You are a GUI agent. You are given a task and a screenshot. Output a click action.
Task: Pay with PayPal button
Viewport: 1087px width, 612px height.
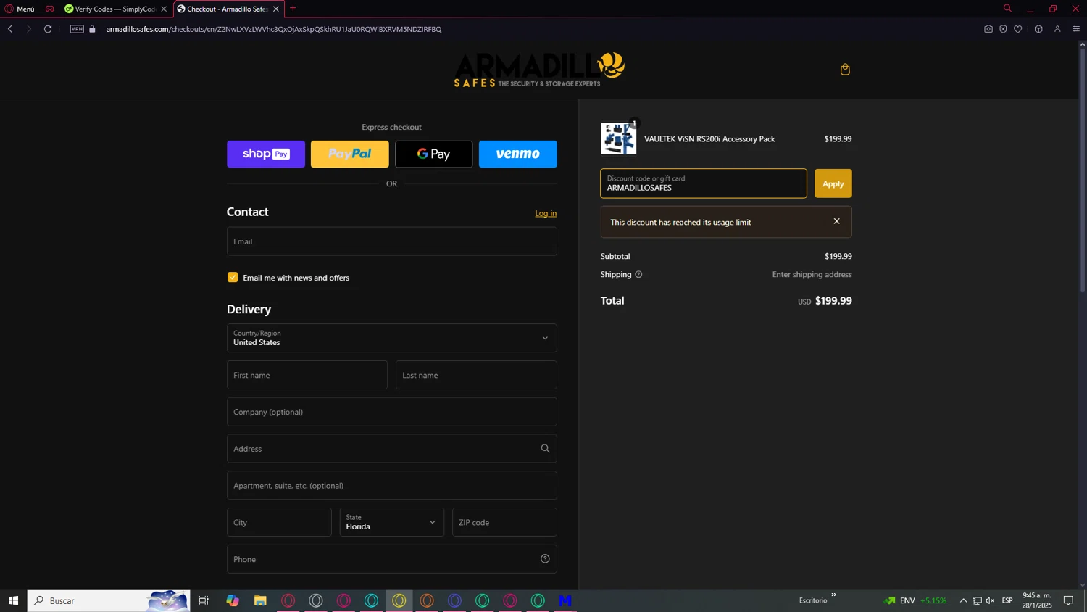(x=350, y=154)
